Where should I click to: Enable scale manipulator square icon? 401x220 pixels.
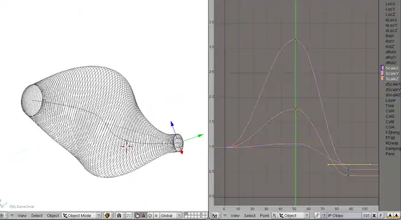156,215
